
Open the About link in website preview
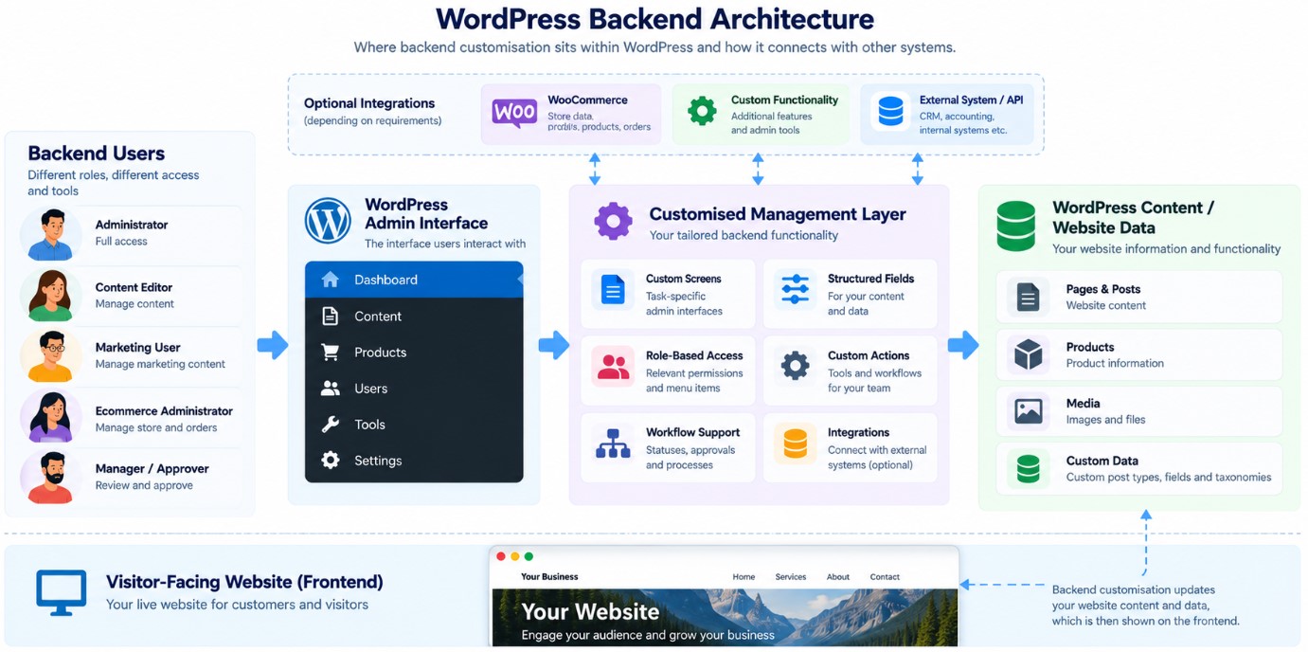pyautogui.click(x=837, y=576)
